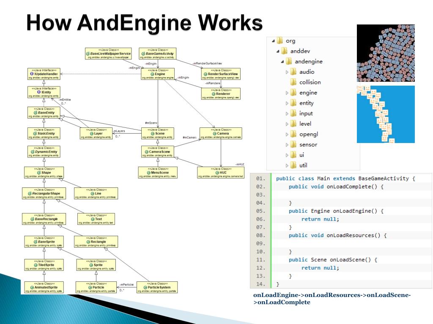The width and height of the screenshot is (433, 324).
Task: Click the audio folder icon
Action: point(293,72)
